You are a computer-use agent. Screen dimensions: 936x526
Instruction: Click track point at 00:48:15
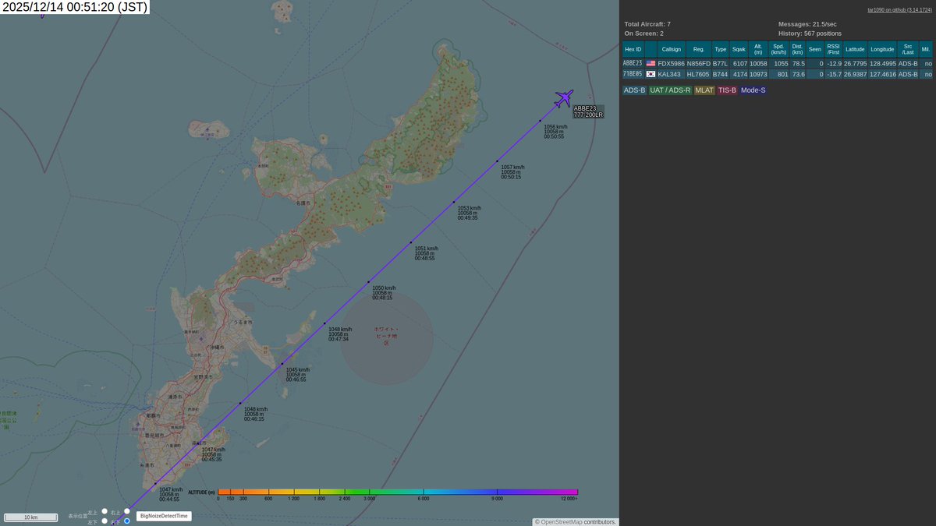[368, 282]
